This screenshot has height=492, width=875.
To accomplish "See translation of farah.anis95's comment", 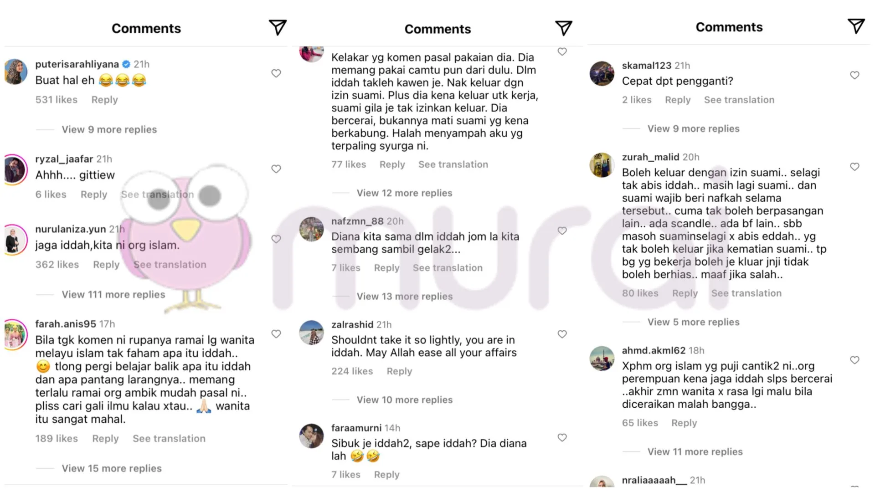I will click(x=169, y=439).
